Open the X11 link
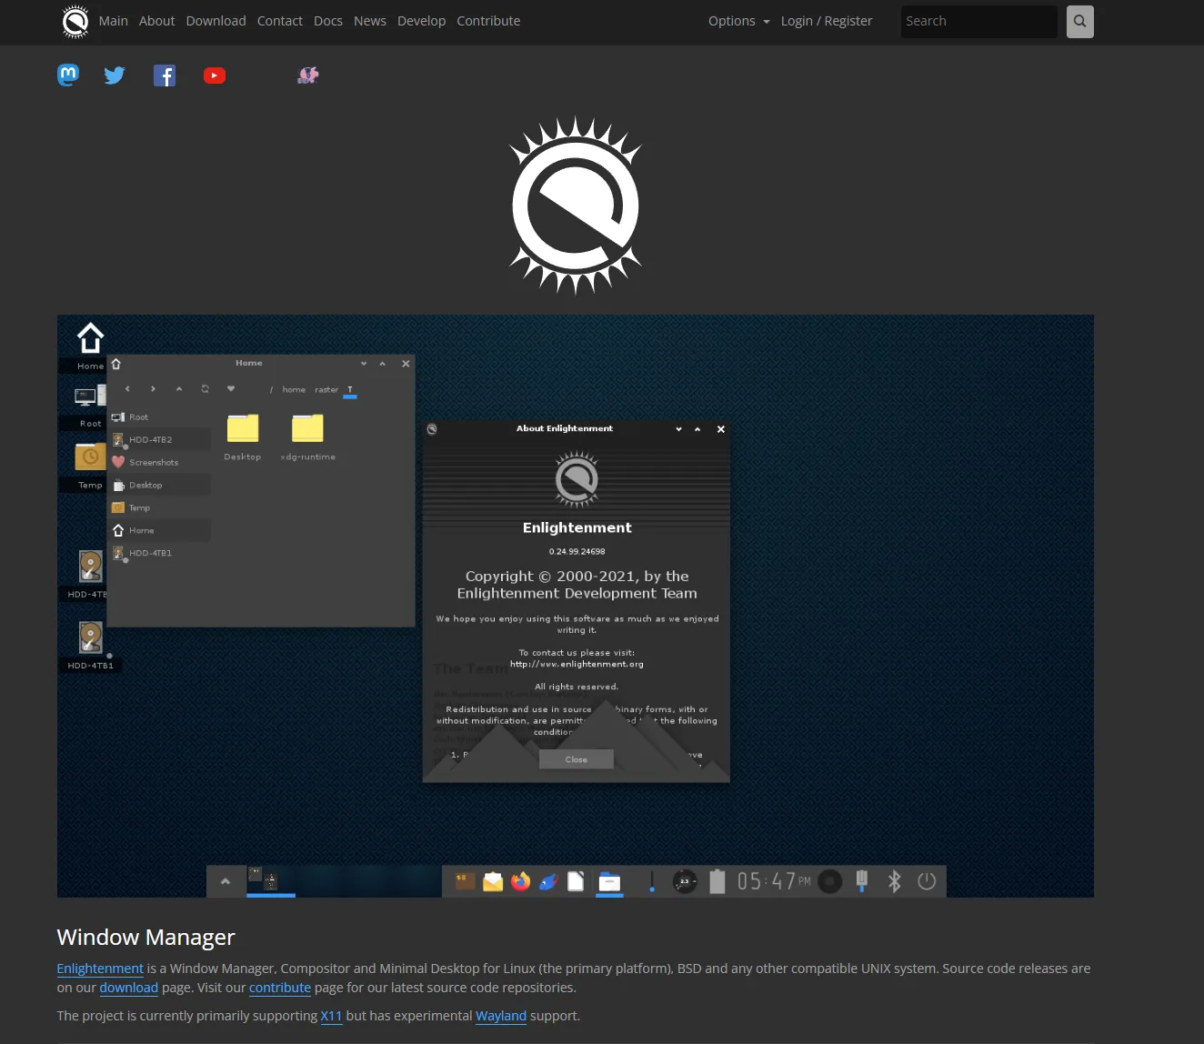This screenshot has height=1044, width=1204. (x=332, y=1016)
